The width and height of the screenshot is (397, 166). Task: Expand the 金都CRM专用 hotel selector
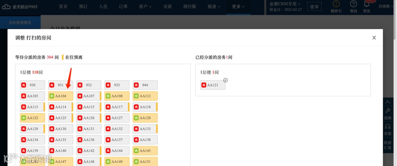click(x=285, y=4)
